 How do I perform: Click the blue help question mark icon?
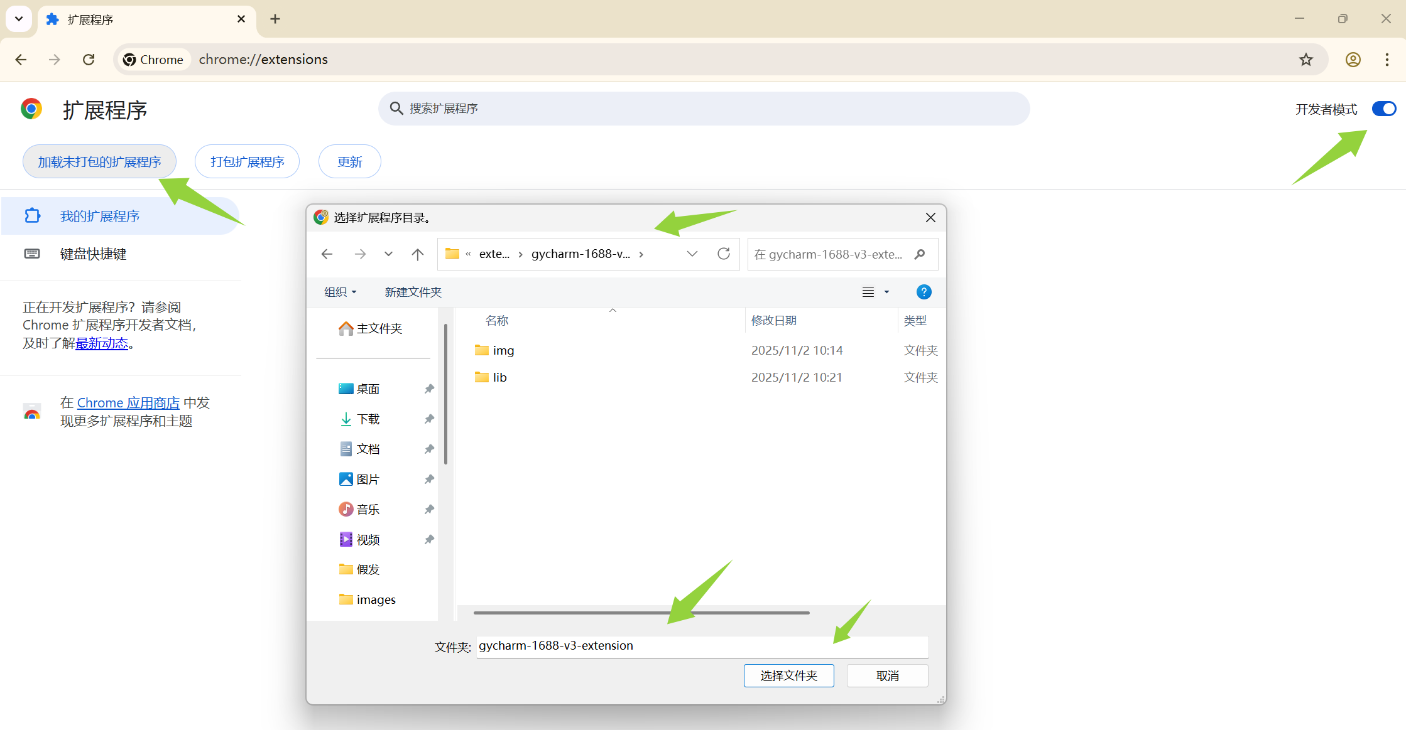pyautogui.click(x=924, y=292)
